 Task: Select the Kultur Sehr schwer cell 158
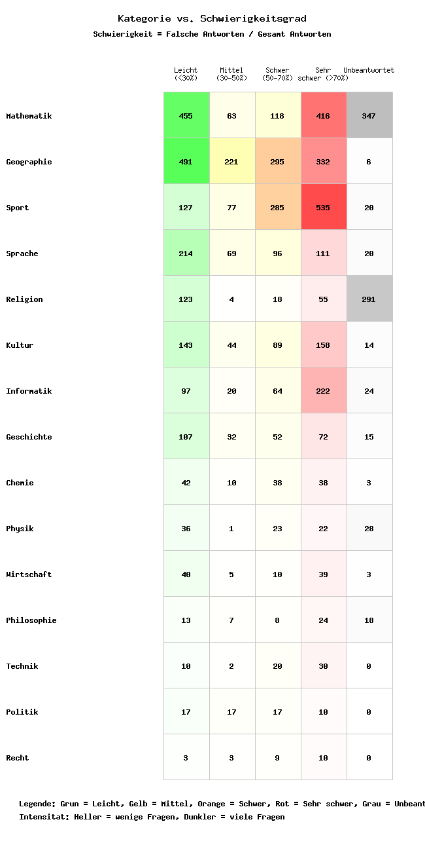click(324, 345)
